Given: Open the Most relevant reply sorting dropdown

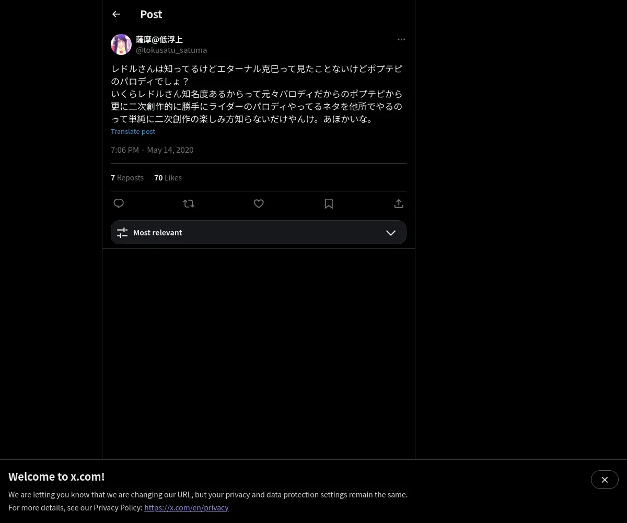Looking at the screenshot, I should [x=259, y=232].
